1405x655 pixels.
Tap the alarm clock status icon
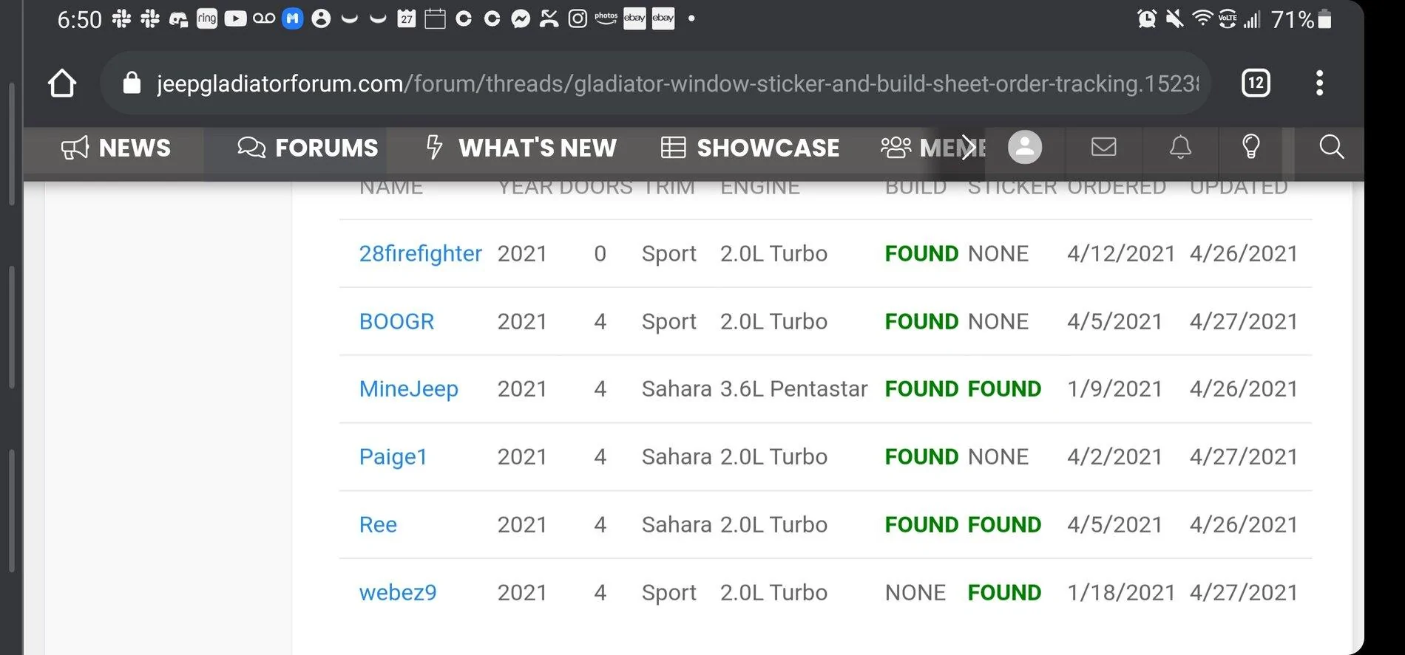pos(1147,18)
